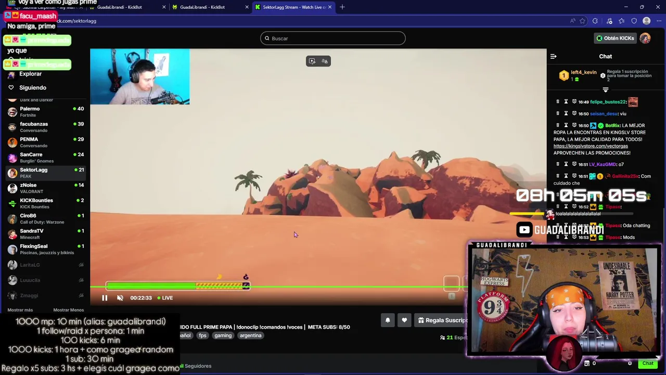Select the fps stream tag

click(202, 335)
